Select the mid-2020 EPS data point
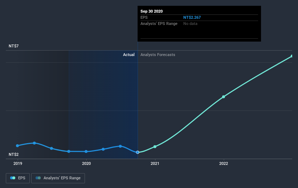This screenshot has width=298, height=188. pos(120,146)
